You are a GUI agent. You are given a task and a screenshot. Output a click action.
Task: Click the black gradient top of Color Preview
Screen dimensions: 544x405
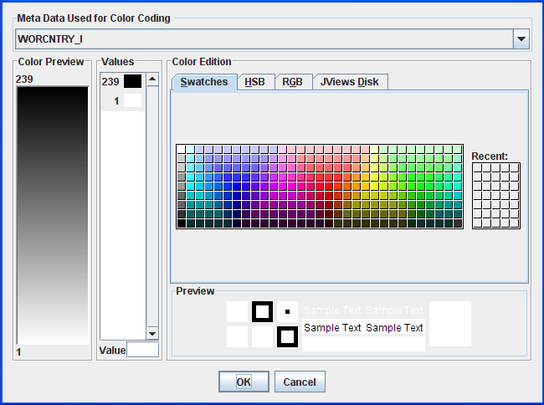[x=52, y=96]
